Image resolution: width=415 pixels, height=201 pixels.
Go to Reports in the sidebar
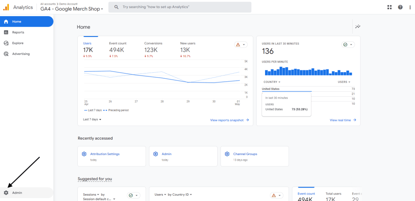tap(18, 32)
